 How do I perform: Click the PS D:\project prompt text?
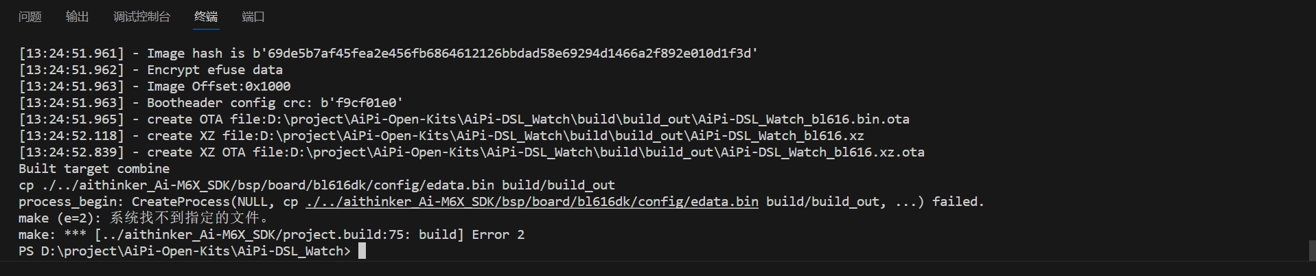(185, 251)
